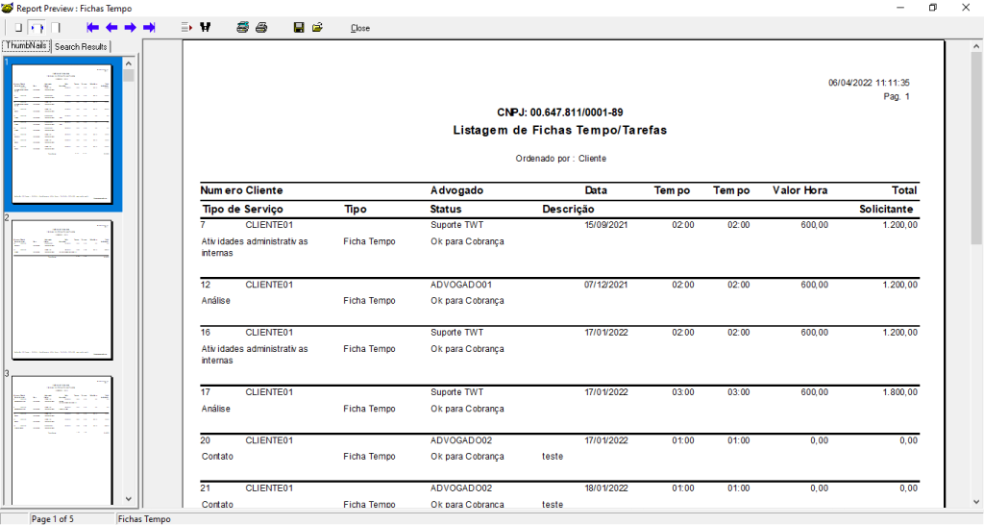
Task: Minimize the Report Preview window
Action: pos(900,8)
